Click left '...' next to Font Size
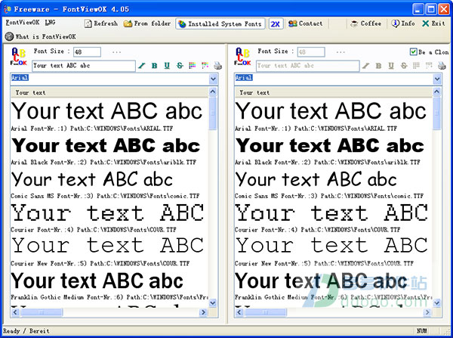This screenshot has width=453, height=338. point(117,52)
